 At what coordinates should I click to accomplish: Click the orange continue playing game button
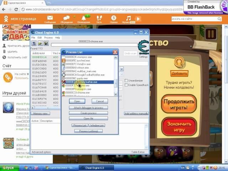coord(179,104)
